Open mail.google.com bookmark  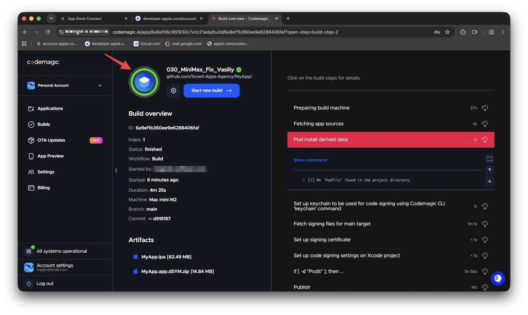click(184, 44)
